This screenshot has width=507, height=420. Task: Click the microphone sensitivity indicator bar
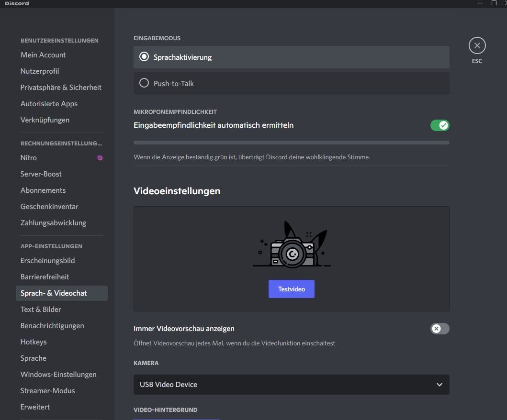pyautogui.click(x=292, y=143)
